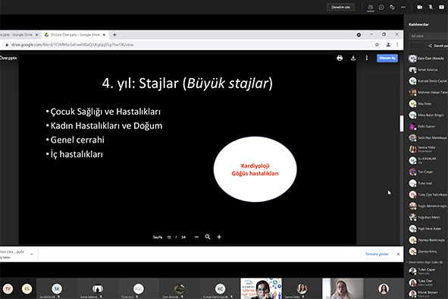Viewport: 448px width, 299px height.
Task: Click the share invite button in participants panel
Action: (428, 46)
